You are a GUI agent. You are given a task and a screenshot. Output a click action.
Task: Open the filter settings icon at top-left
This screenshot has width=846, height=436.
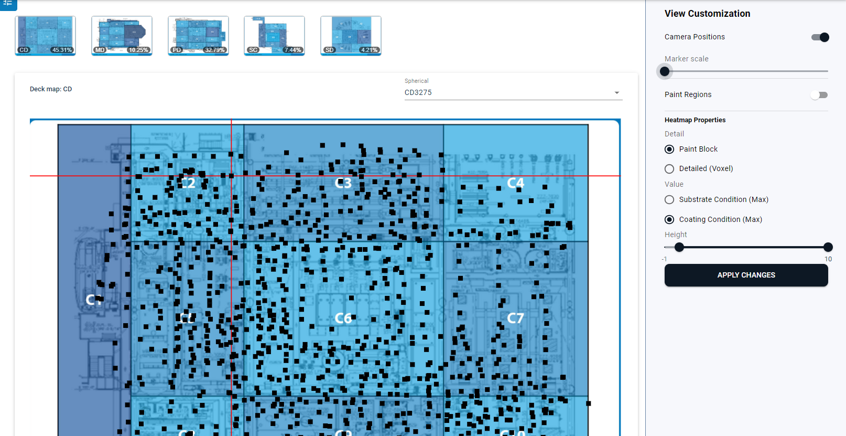[x=8, y=3]
